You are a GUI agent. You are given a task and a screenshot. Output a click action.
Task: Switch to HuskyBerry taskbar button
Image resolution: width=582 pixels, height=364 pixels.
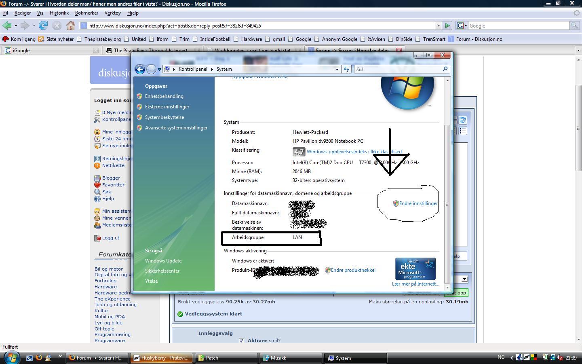click(161, 358)
